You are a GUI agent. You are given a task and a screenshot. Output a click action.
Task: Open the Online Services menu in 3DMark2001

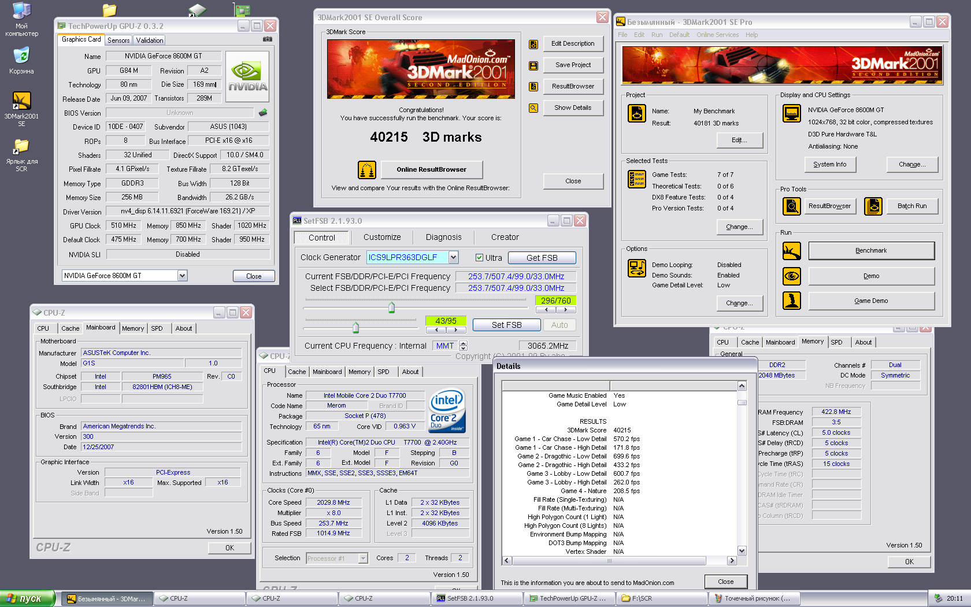click(717, 35)
